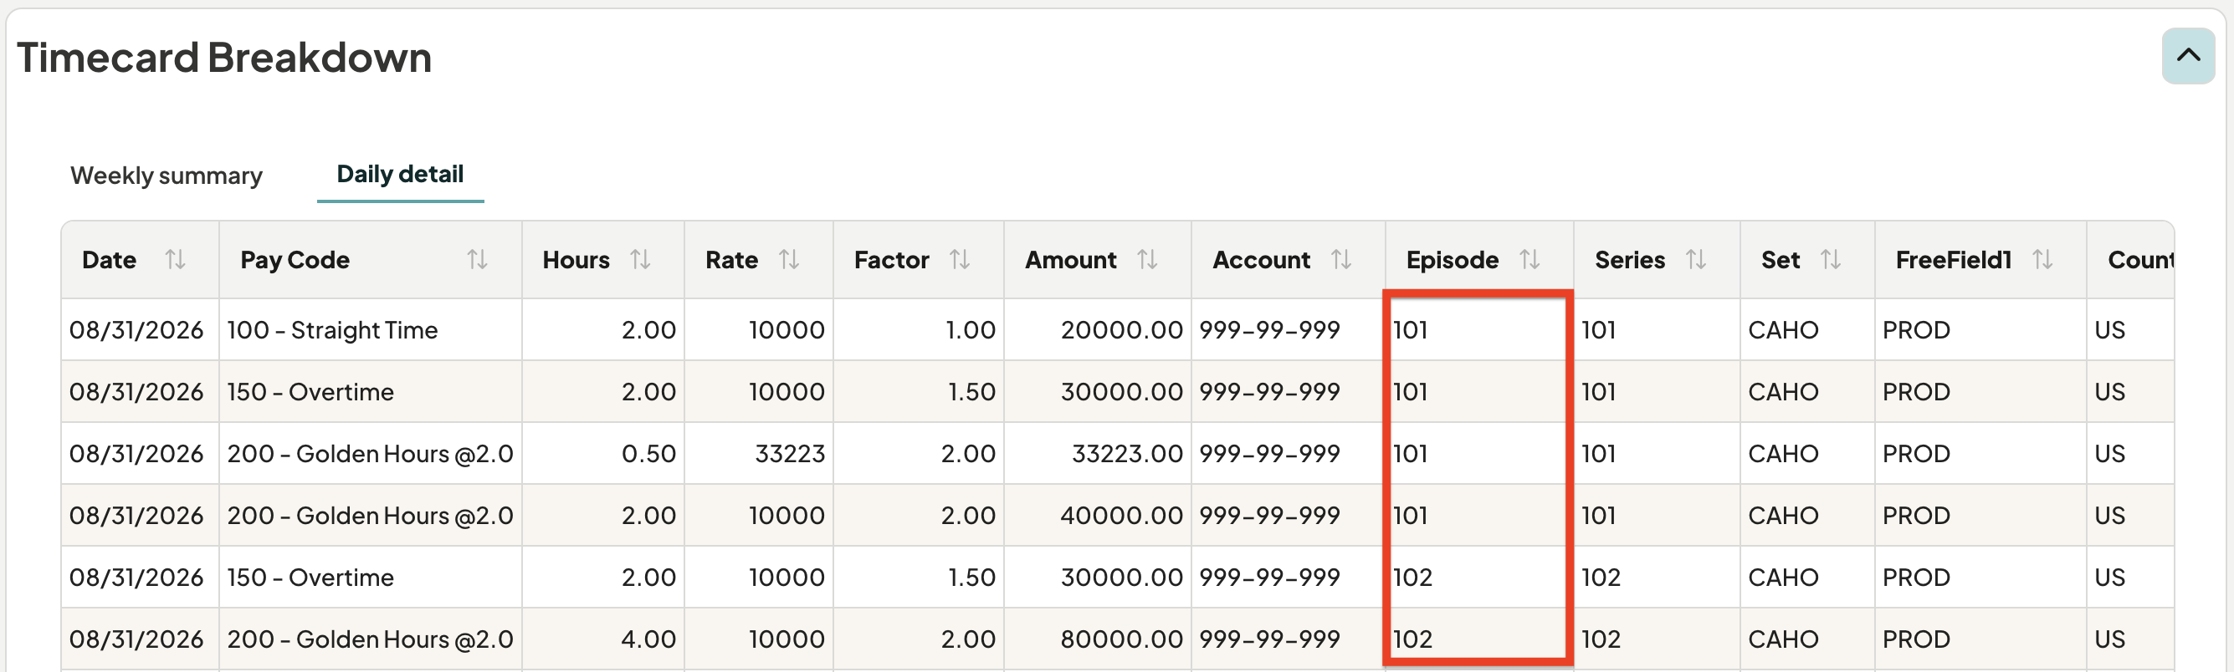Image resolution: width=2234 pixels, height=672 pixels.
Task: Sort by Set column arrows
Action: pyautogui.click(x=1830, y=259)
